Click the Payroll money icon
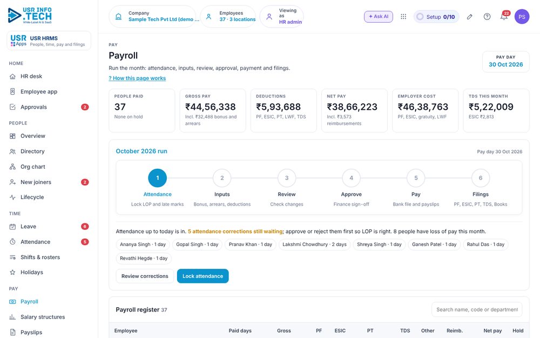 [12, 301]
